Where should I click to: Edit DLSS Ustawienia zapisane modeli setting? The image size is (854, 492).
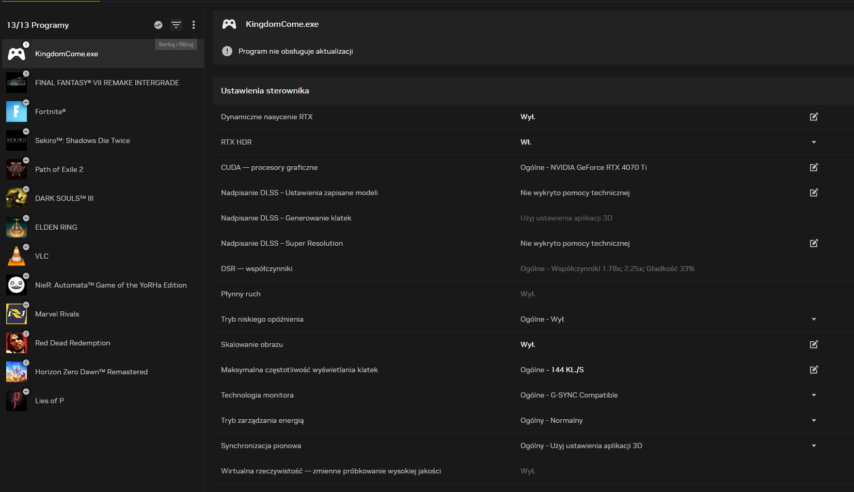point(814,193)
